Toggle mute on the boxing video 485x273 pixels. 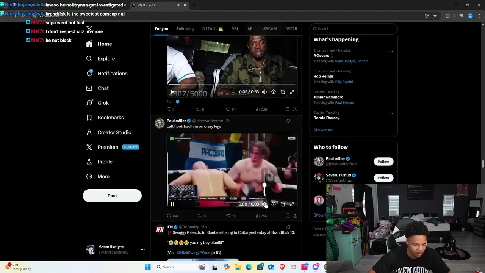(x=264, y=204)
